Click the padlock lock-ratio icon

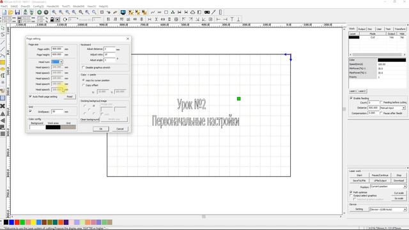(52, 19)
